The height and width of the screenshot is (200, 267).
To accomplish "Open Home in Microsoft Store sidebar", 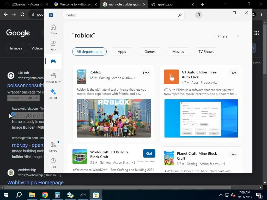I will tap(53, 29).
